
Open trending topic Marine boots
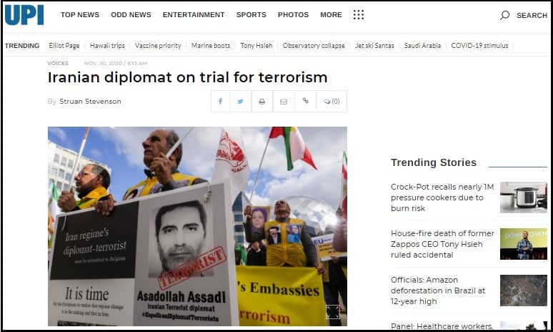click(211, 46)
